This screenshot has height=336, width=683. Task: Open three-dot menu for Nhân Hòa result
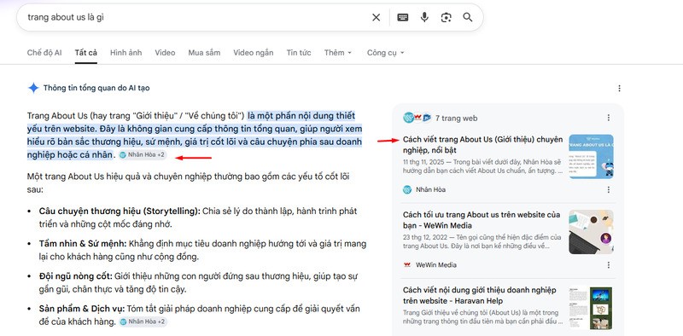tap(609, 190)
